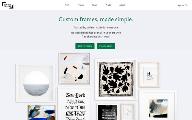
Task: Select the black floral pattern artwork
Action: point(116,79)
